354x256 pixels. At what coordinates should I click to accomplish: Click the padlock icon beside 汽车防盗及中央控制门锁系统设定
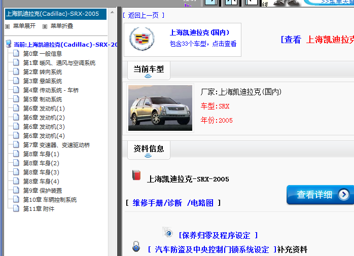pyautogui.click(x=136, y=246)
